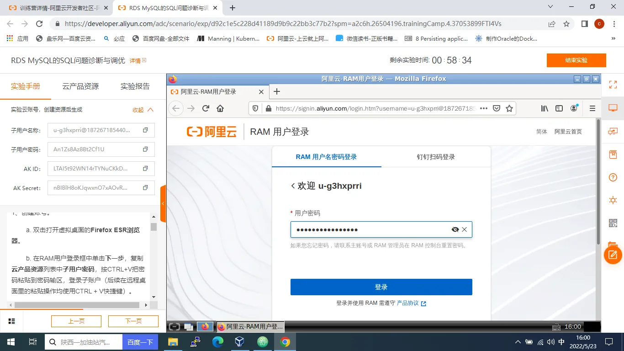
Task: Show Firefox sidebars icon
Action: (x=559, y=108)
